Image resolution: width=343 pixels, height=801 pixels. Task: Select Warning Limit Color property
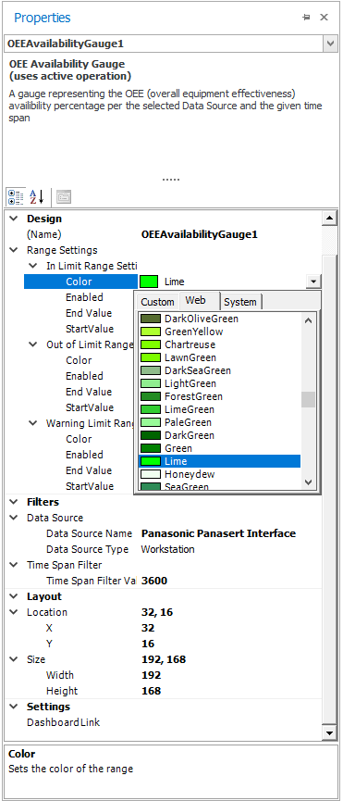(x=79, y=439)
